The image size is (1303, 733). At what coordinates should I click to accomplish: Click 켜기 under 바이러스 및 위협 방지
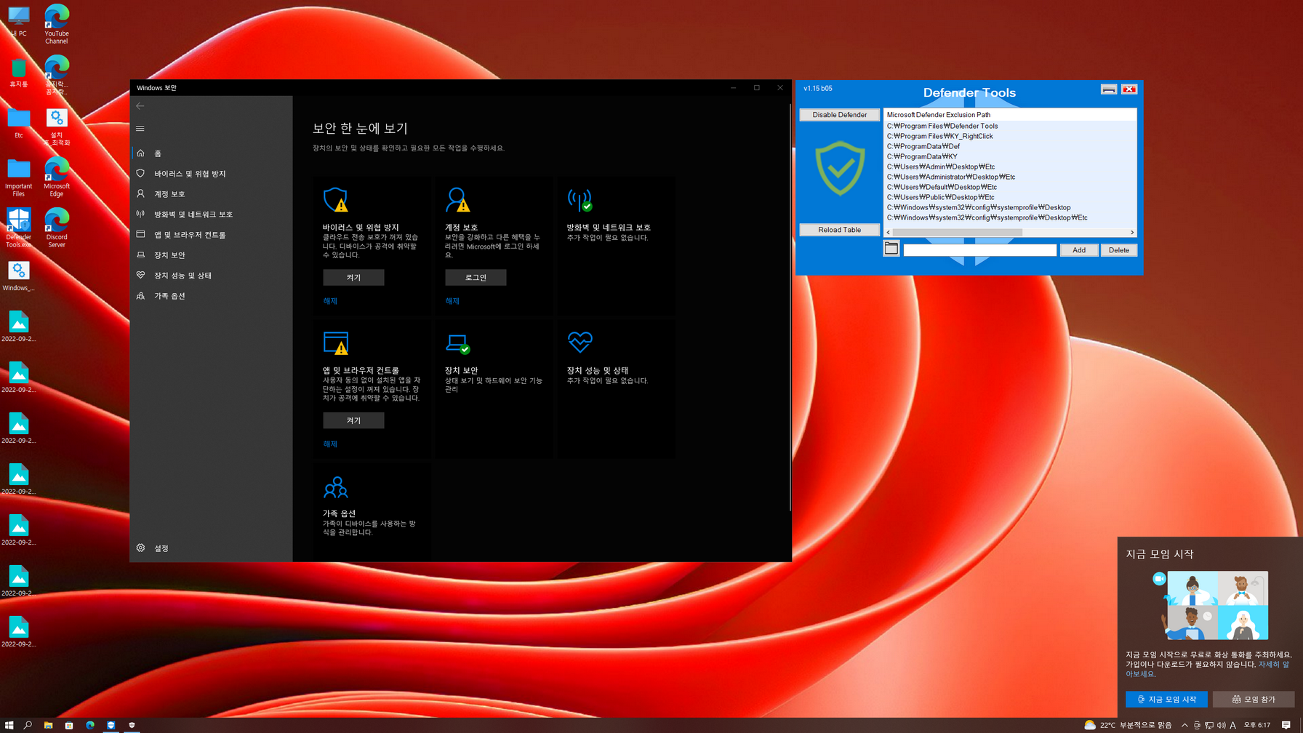pos(353,278)
